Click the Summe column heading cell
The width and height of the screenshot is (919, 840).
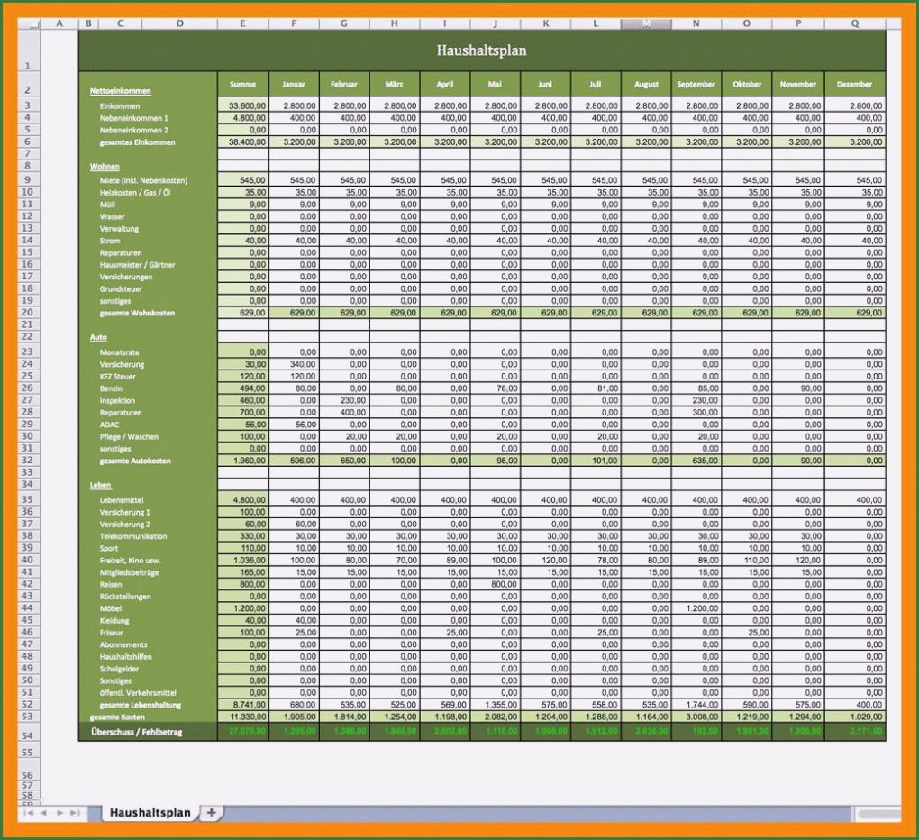coord(242,84)
